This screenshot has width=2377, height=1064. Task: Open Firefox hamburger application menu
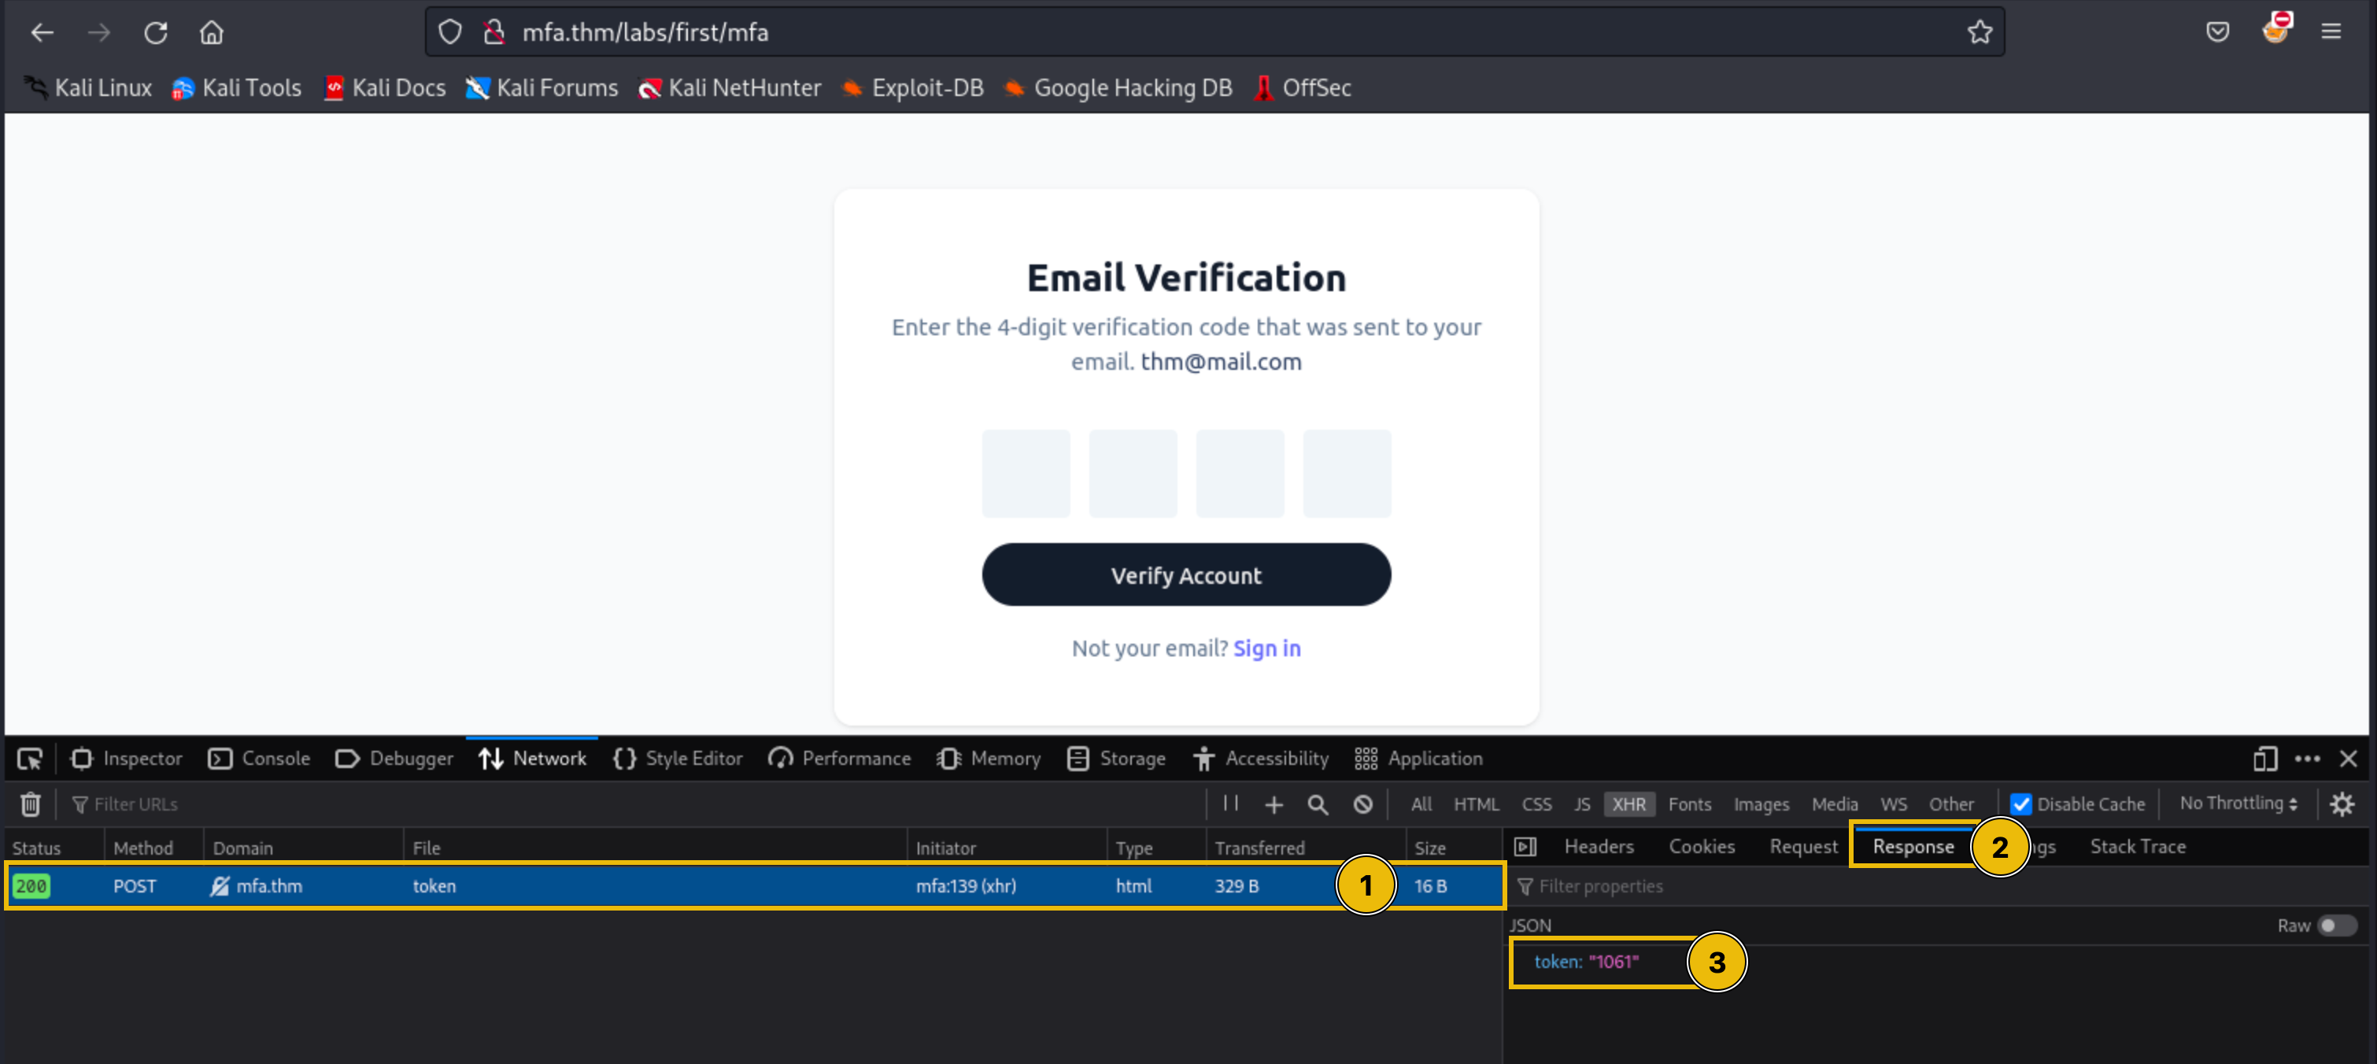tap(2331, 32)
